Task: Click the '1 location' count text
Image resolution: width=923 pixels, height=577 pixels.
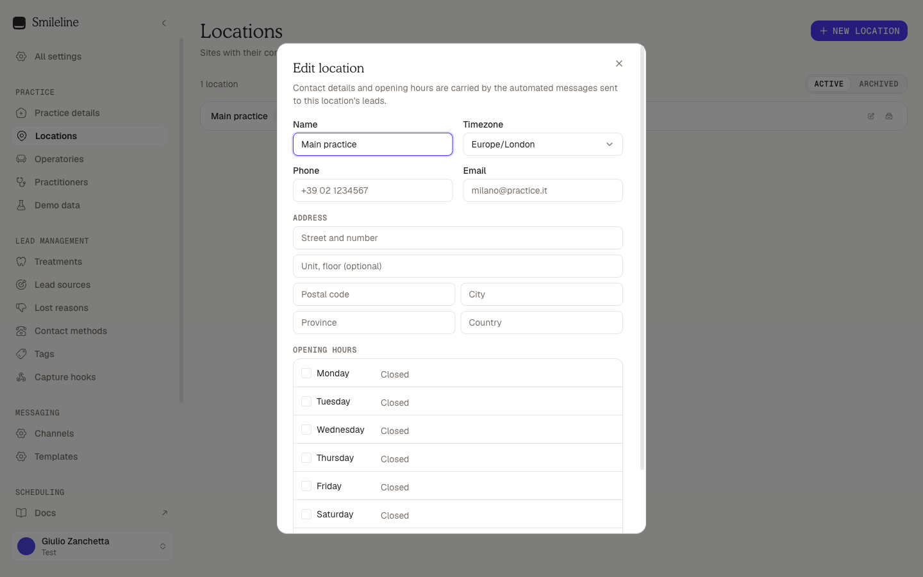Action: point(219,84)
